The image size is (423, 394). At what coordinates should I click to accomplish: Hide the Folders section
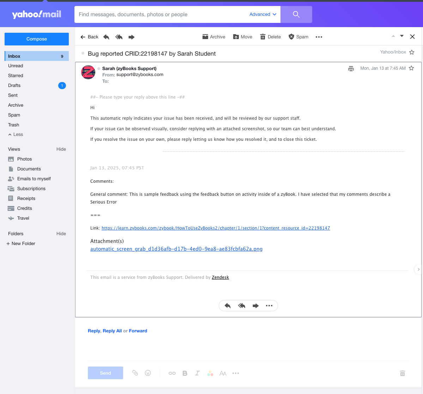[61, 234]
